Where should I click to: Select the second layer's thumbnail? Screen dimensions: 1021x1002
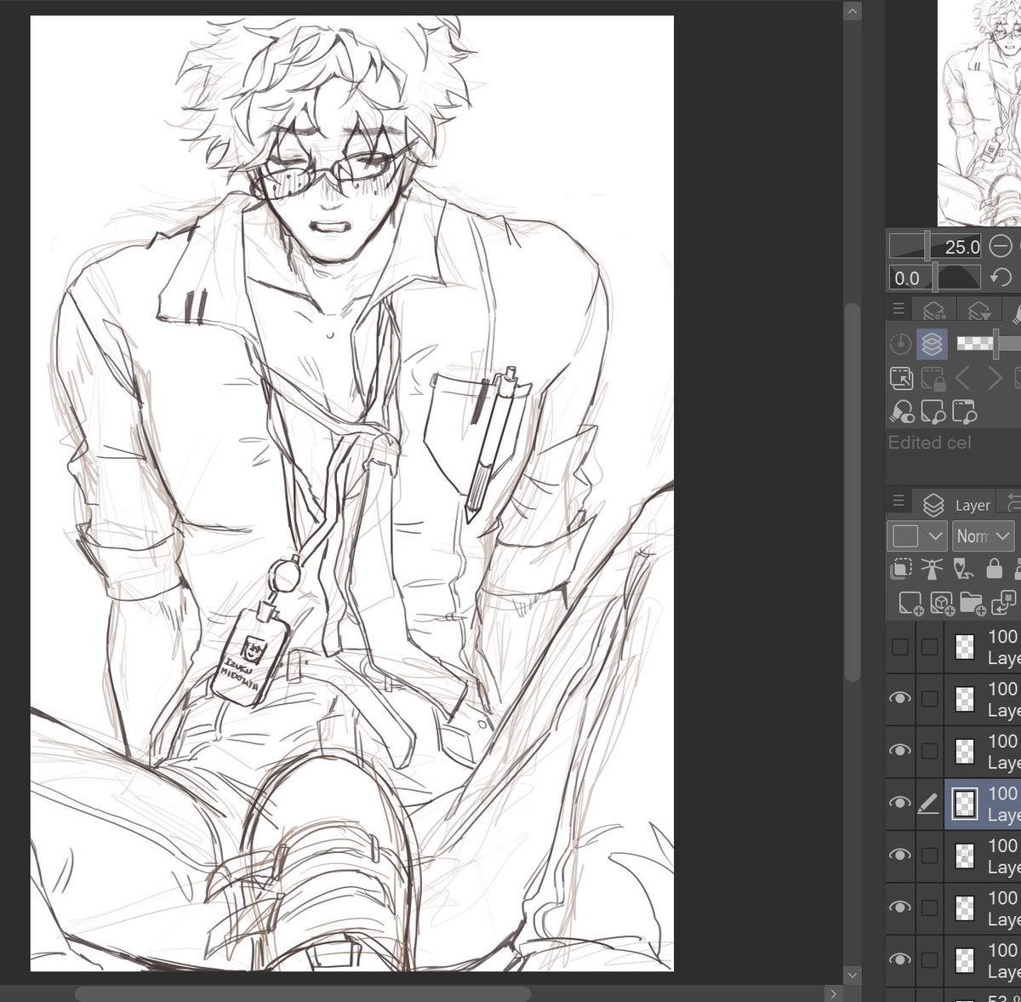(x=965, y=699)
